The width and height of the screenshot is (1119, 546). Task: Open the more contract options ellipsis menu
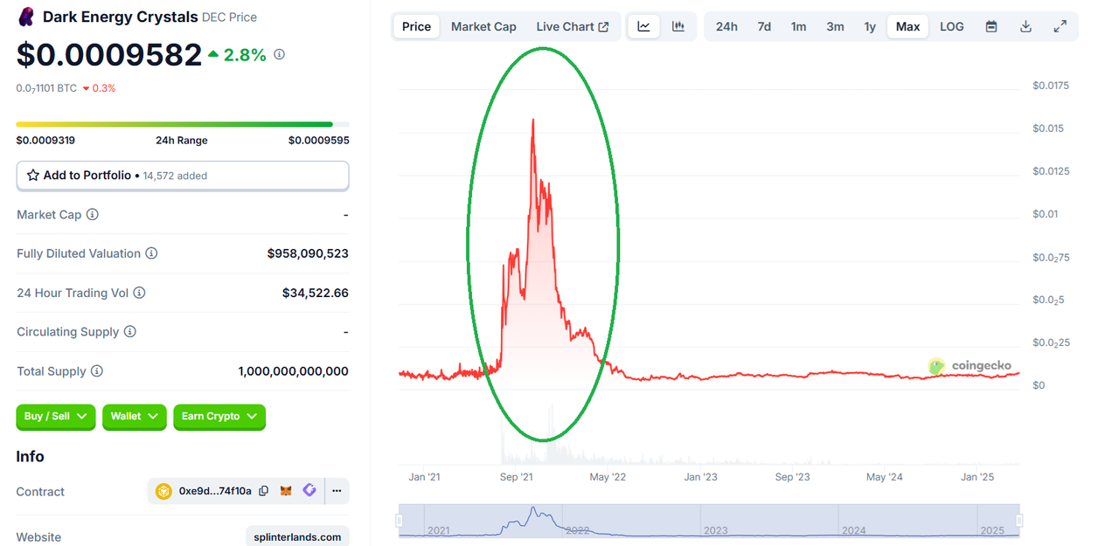point(337,491)
